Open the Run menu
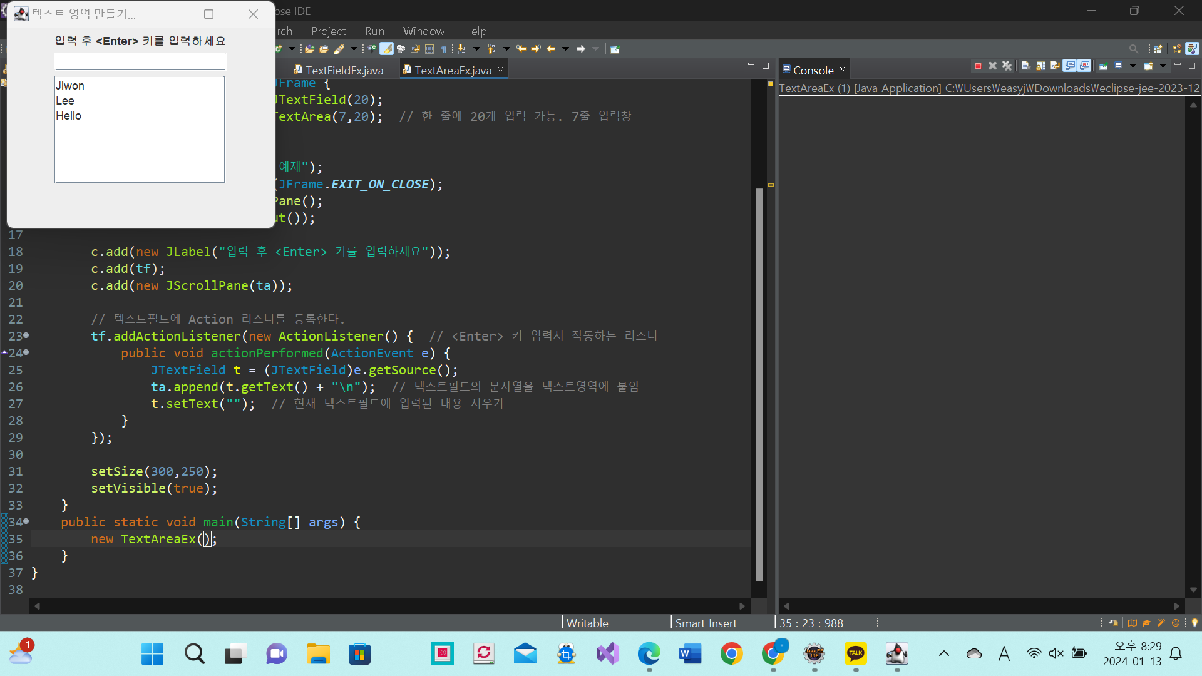This screenshot has width=1202, height=676. (x=374, y=31)
